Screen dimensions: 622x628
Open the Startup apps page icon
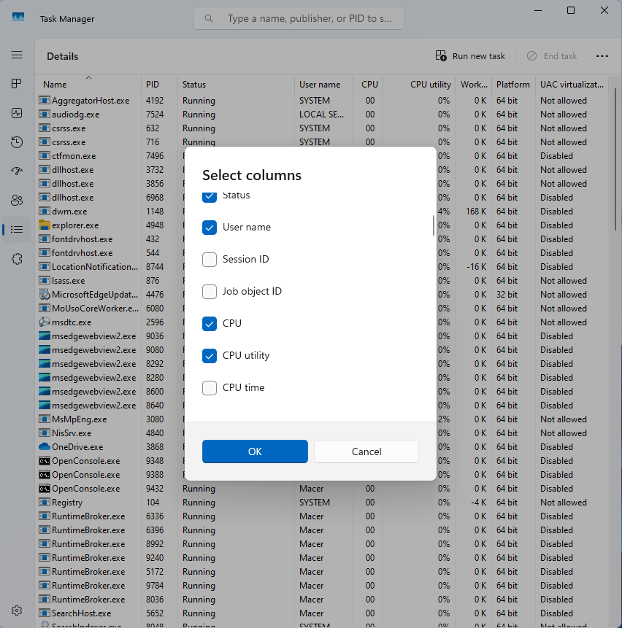17,171
